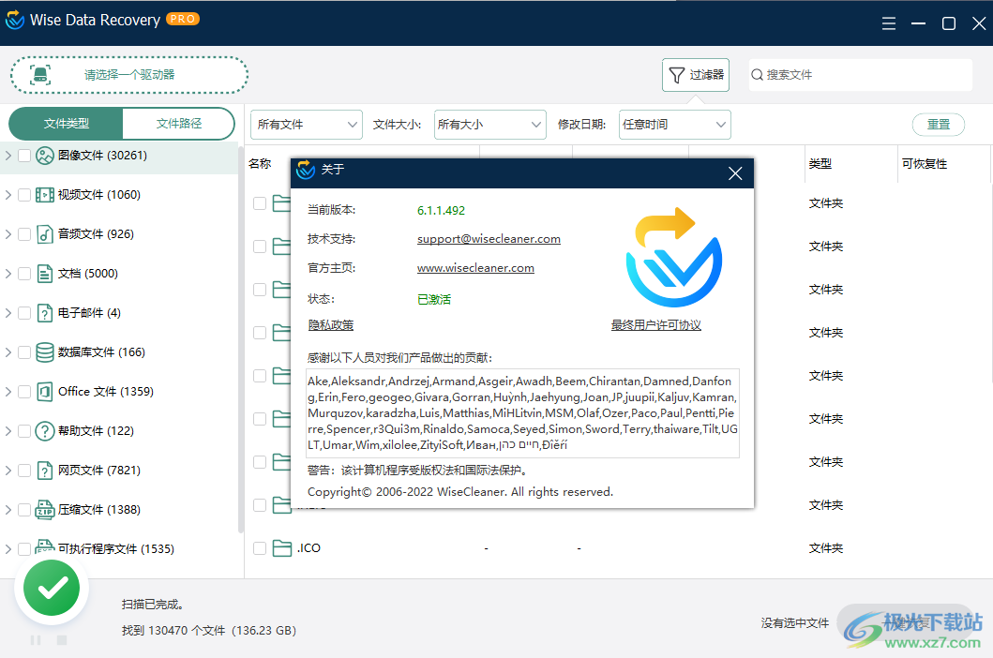993x658 pixels.
Task: Check the .ICO folder row checkbox
Action: (260, 547)
